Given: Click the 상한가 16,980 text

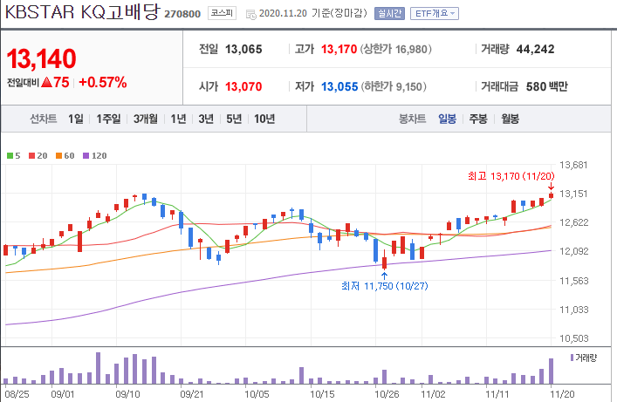Looking at the screenshot, I should tap(396, 49).
